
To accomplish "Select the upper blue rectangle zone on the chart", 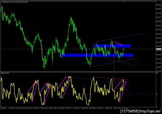I will [113, 46].
